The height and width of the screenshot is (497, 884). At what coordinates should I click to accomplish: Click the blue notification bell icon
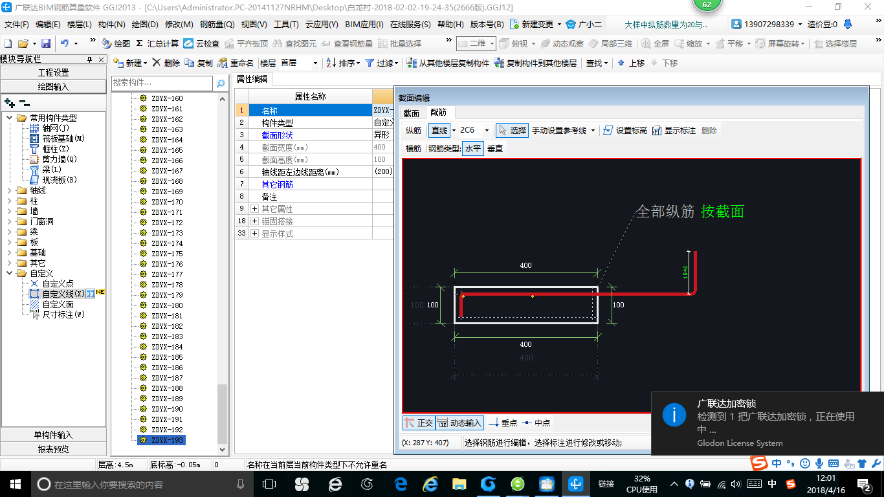848,25
